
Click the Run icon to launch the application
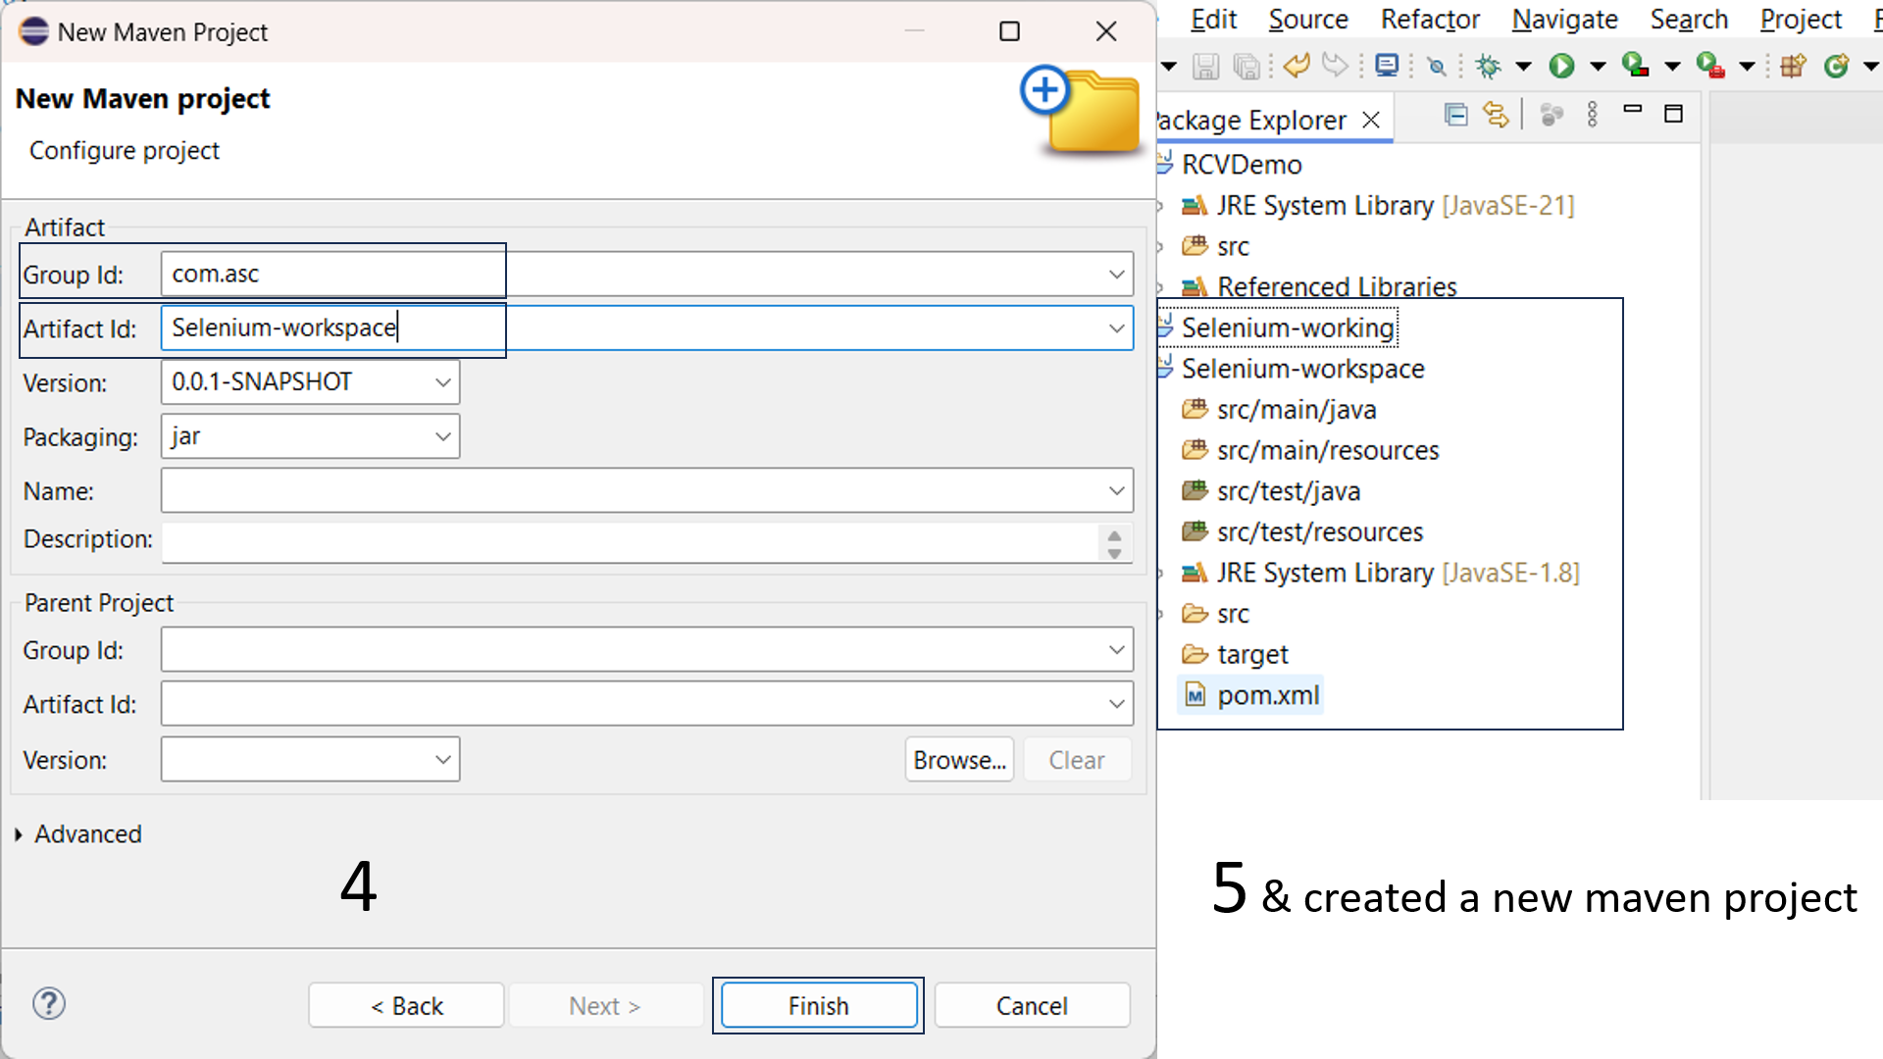pos(1562,65)
